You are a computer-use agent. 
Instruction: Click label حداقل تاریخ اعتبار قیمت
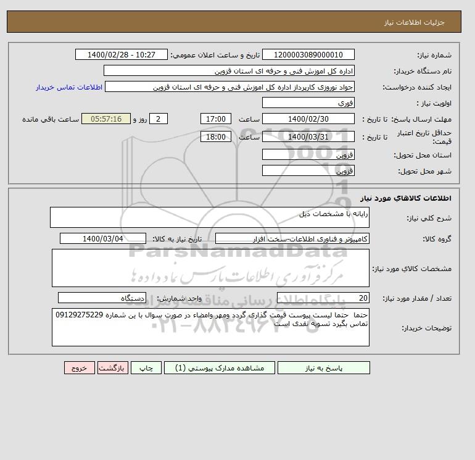(424, 137)
